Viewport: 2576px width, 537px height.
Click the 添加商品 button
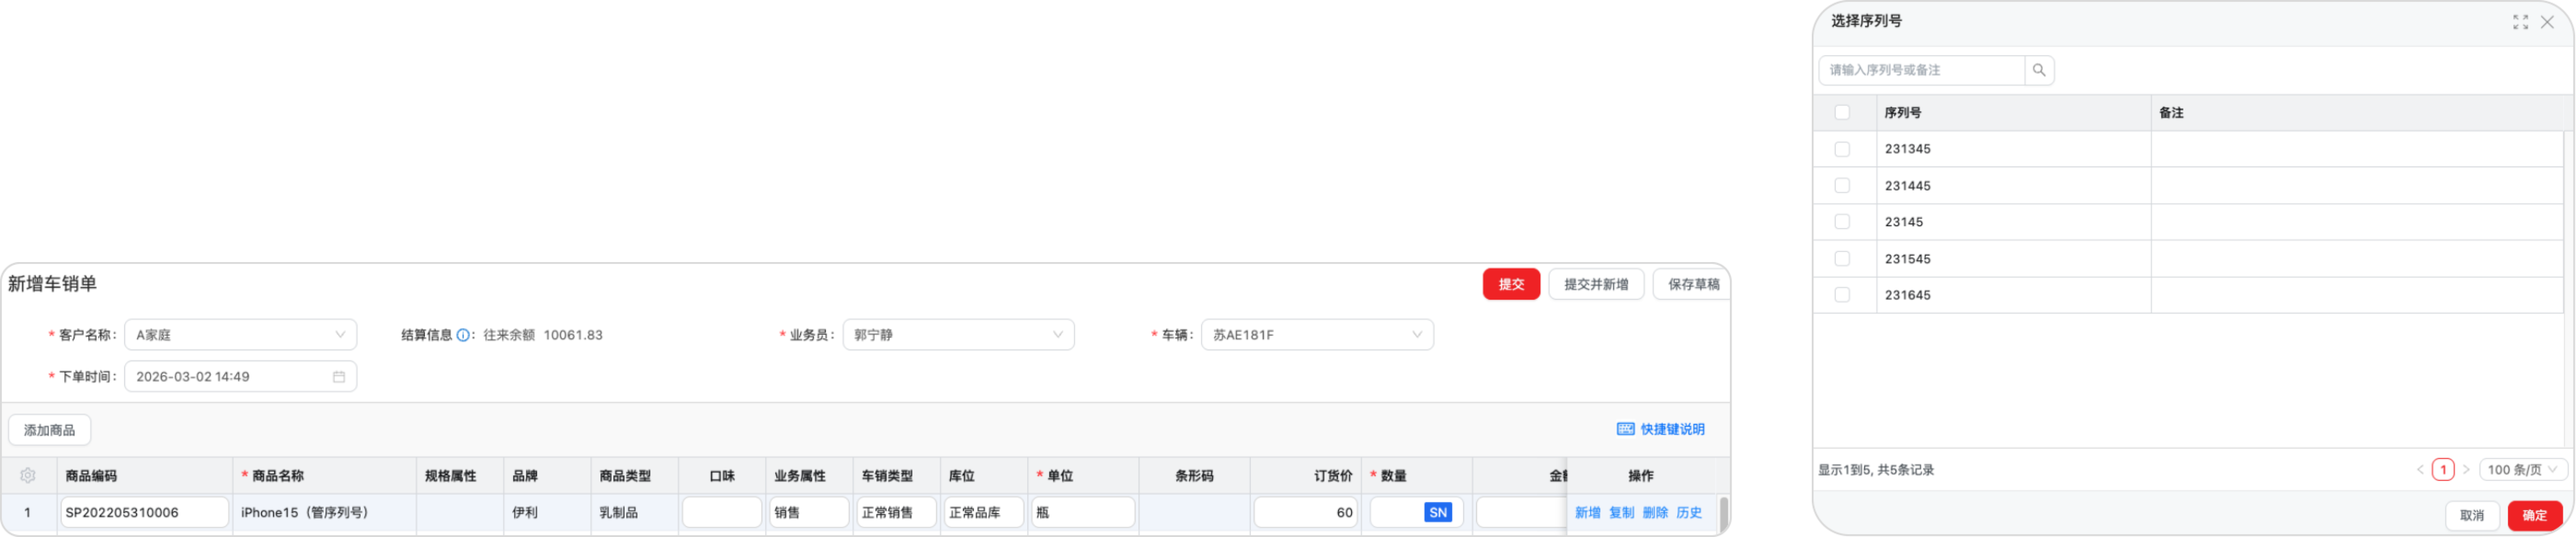click(50, 430)
